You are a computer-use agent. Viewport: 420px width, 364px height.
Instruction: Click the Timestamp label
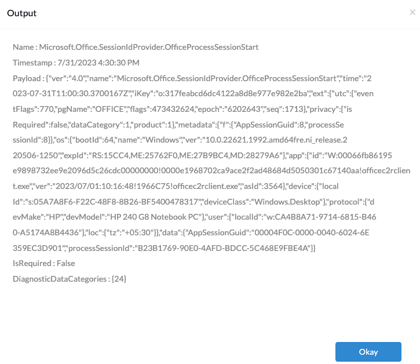click(x=32, y=63)
